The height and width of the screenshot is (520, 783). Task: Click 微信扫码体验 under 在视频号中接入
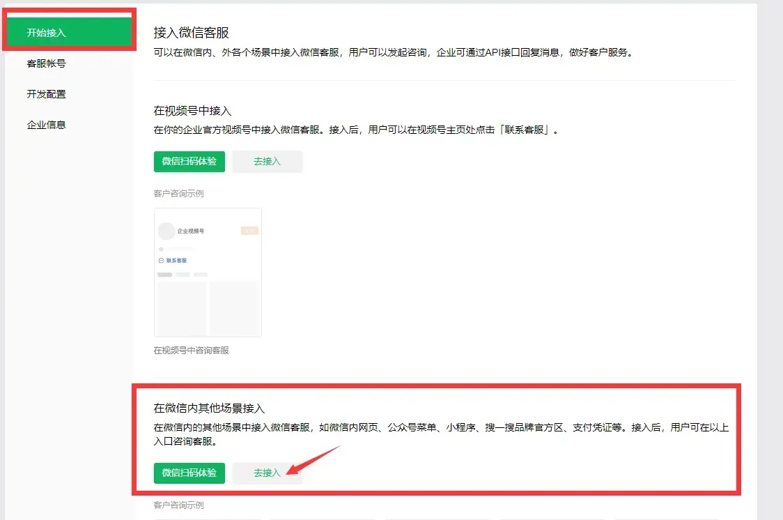pyautogui.click(x=189, y=161)
